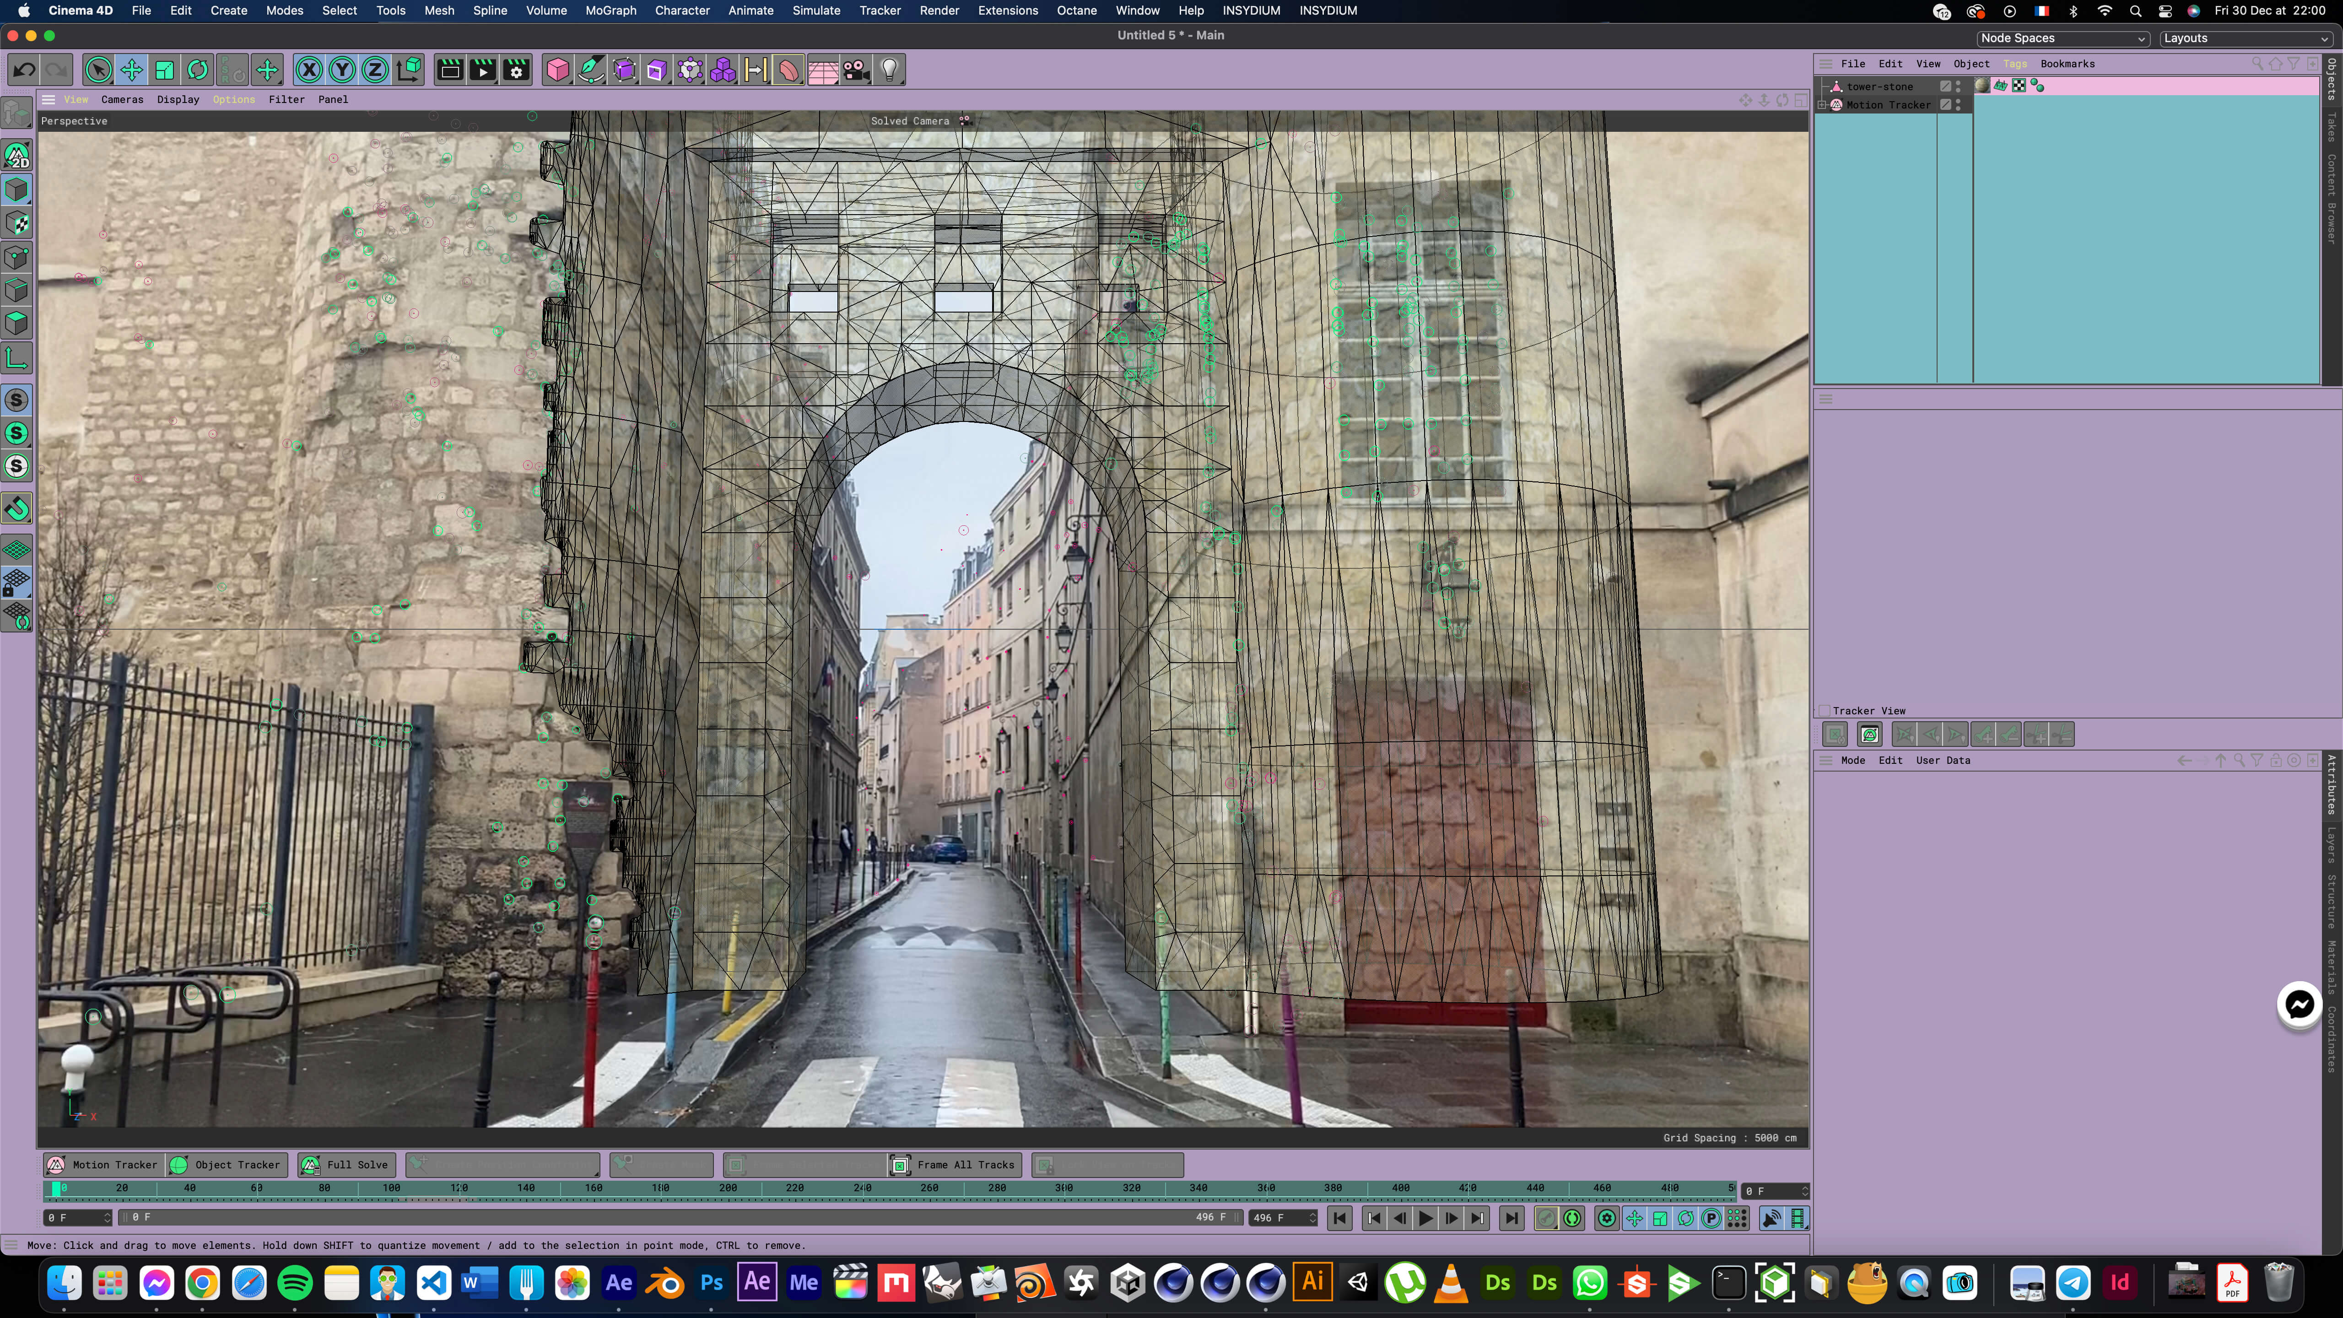Screen dimensions: 2343x1318
Task: Select the Rotate tool
Action: click(x=197, y=69)
